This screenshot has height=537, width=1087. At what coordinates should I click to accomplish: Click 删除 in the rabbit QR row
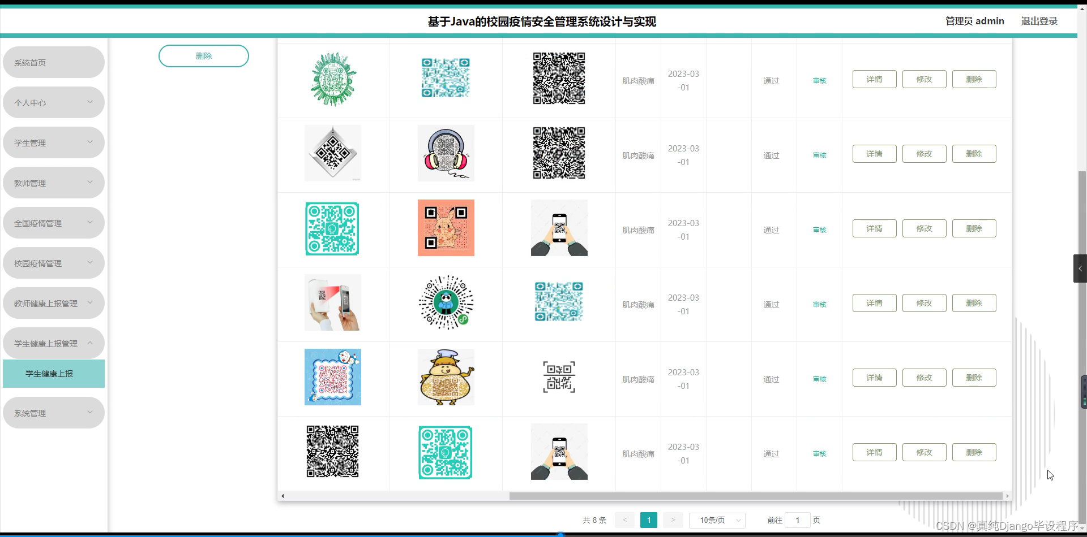point(974,228)
